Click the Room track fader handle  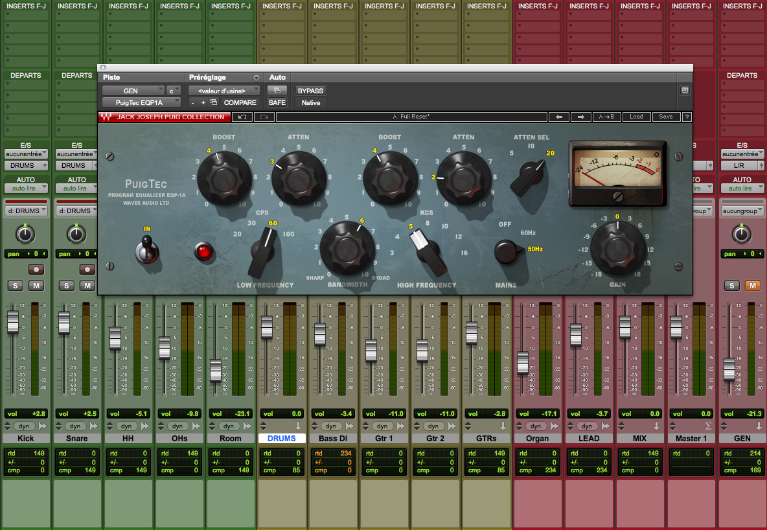216,371
